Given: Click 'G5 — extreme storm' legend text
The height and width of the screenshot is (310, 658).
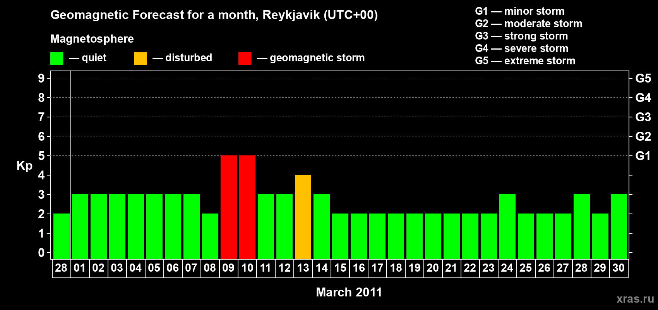Looking at the screenshot, I should [525, 61].
